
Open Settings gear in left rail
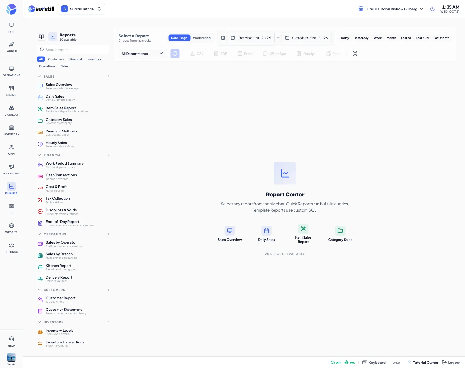11,248
